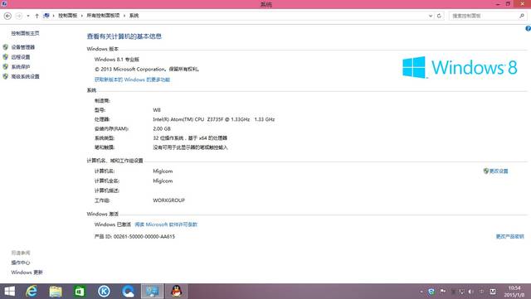Image resolution: width=531 pixels, height=299 pixels.
Task: Click the blue security shield tray icon
Action: tap(431, 292)
